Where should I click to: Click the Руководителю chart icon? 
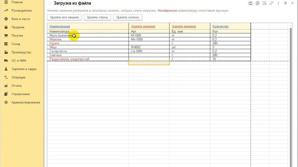(x=6, y=10)
